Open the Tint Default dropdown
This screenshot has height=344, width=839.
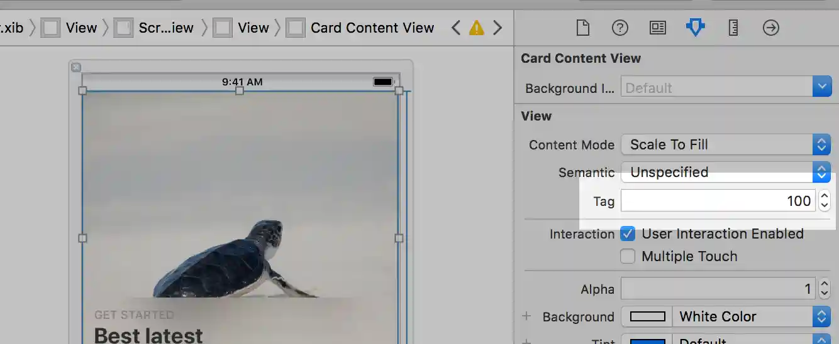[x=752, y=340]
